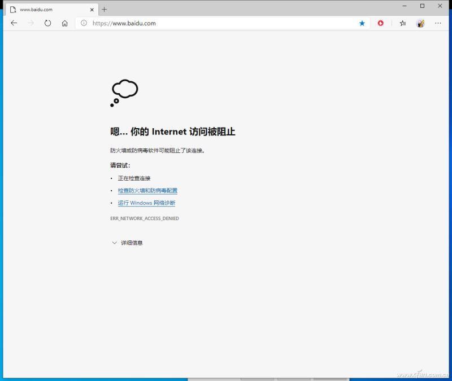Viewport: 452px width, 381px height.
Task: Open the red extension icon next to star
Action: (x=380, y=23)
